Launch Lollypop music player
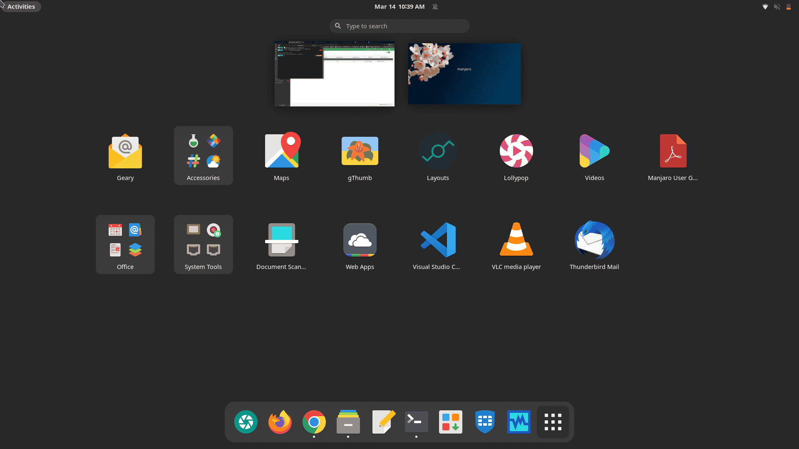The height and width of the screenshot is (449, 799). point(516,155)
